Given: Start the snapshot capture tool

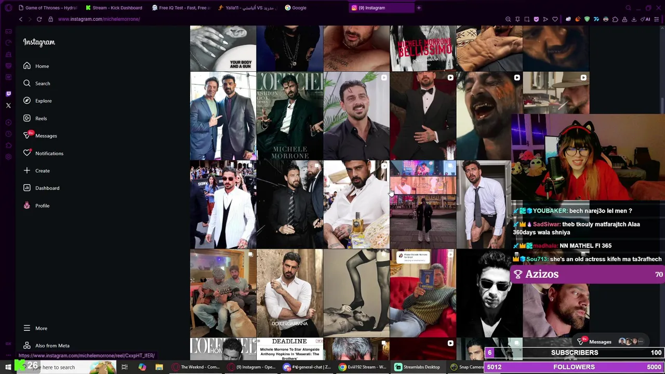Looking at the screenshot, I should pyautogui.click(x=527, y=19).
